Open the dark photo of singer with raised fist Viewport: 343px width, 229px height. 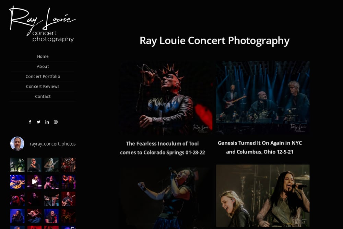pos(166,198)
